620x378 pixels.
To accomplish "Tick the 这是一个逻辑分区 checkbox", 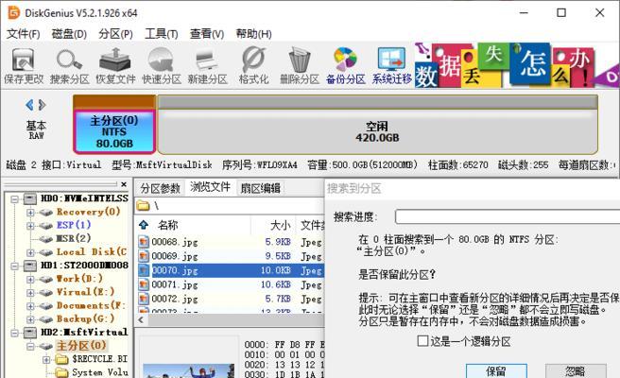I will click(422, 341).
